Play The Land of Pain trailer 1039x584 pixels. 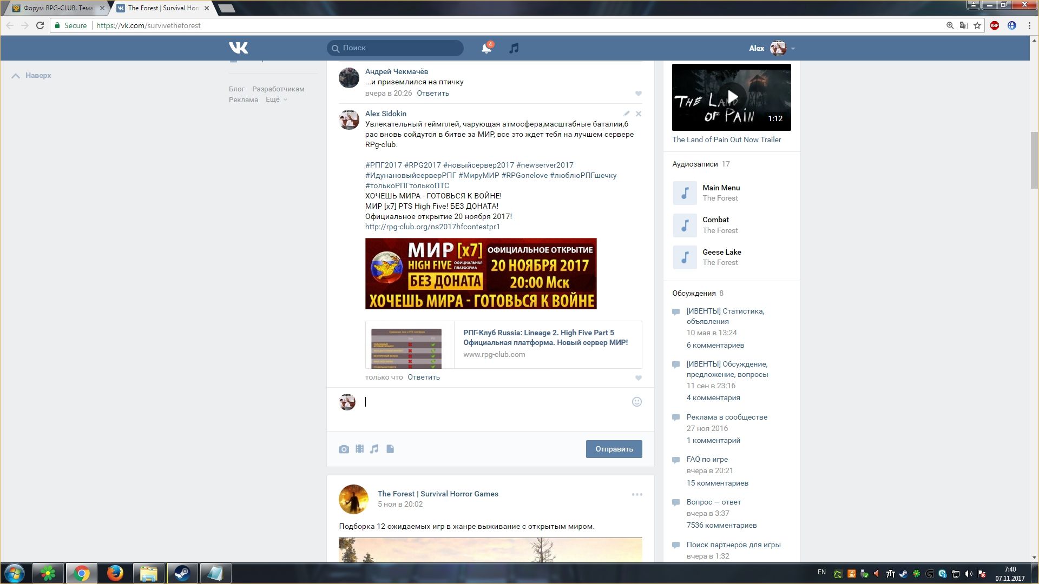732,97
